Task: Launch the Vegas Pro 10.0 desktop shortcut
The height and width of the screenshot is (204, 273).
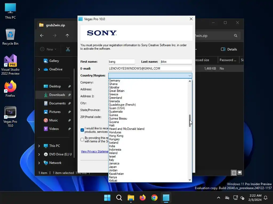Action: [x=10, y=117]
